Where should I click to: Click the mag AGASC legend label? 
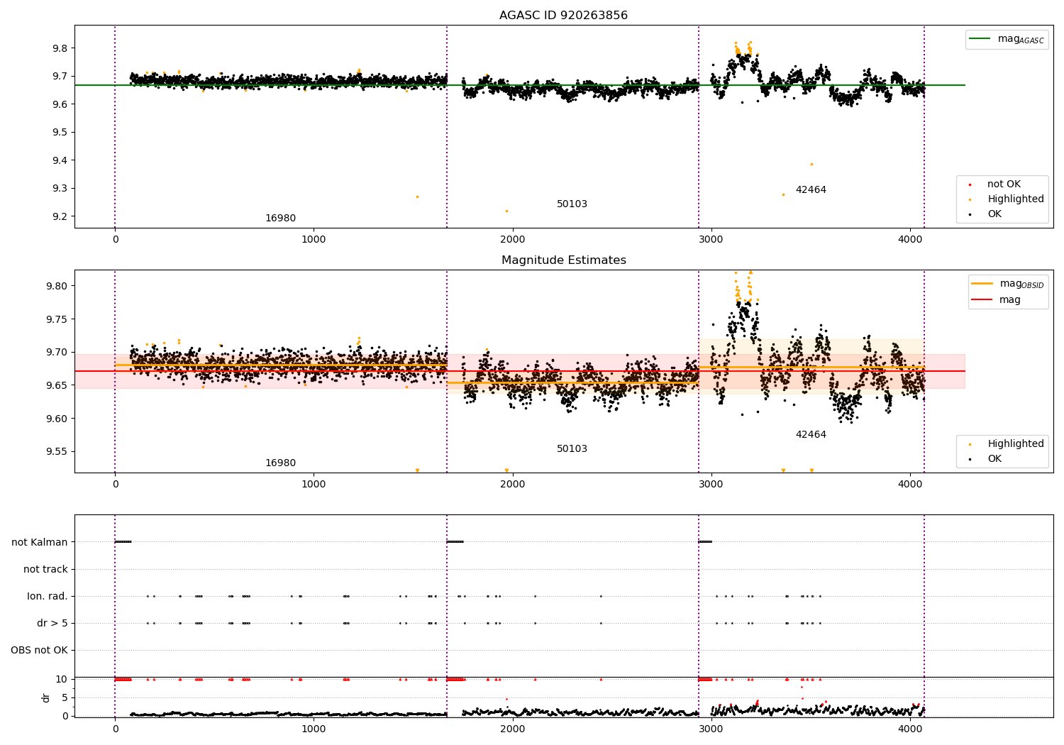coord(1021,39)
